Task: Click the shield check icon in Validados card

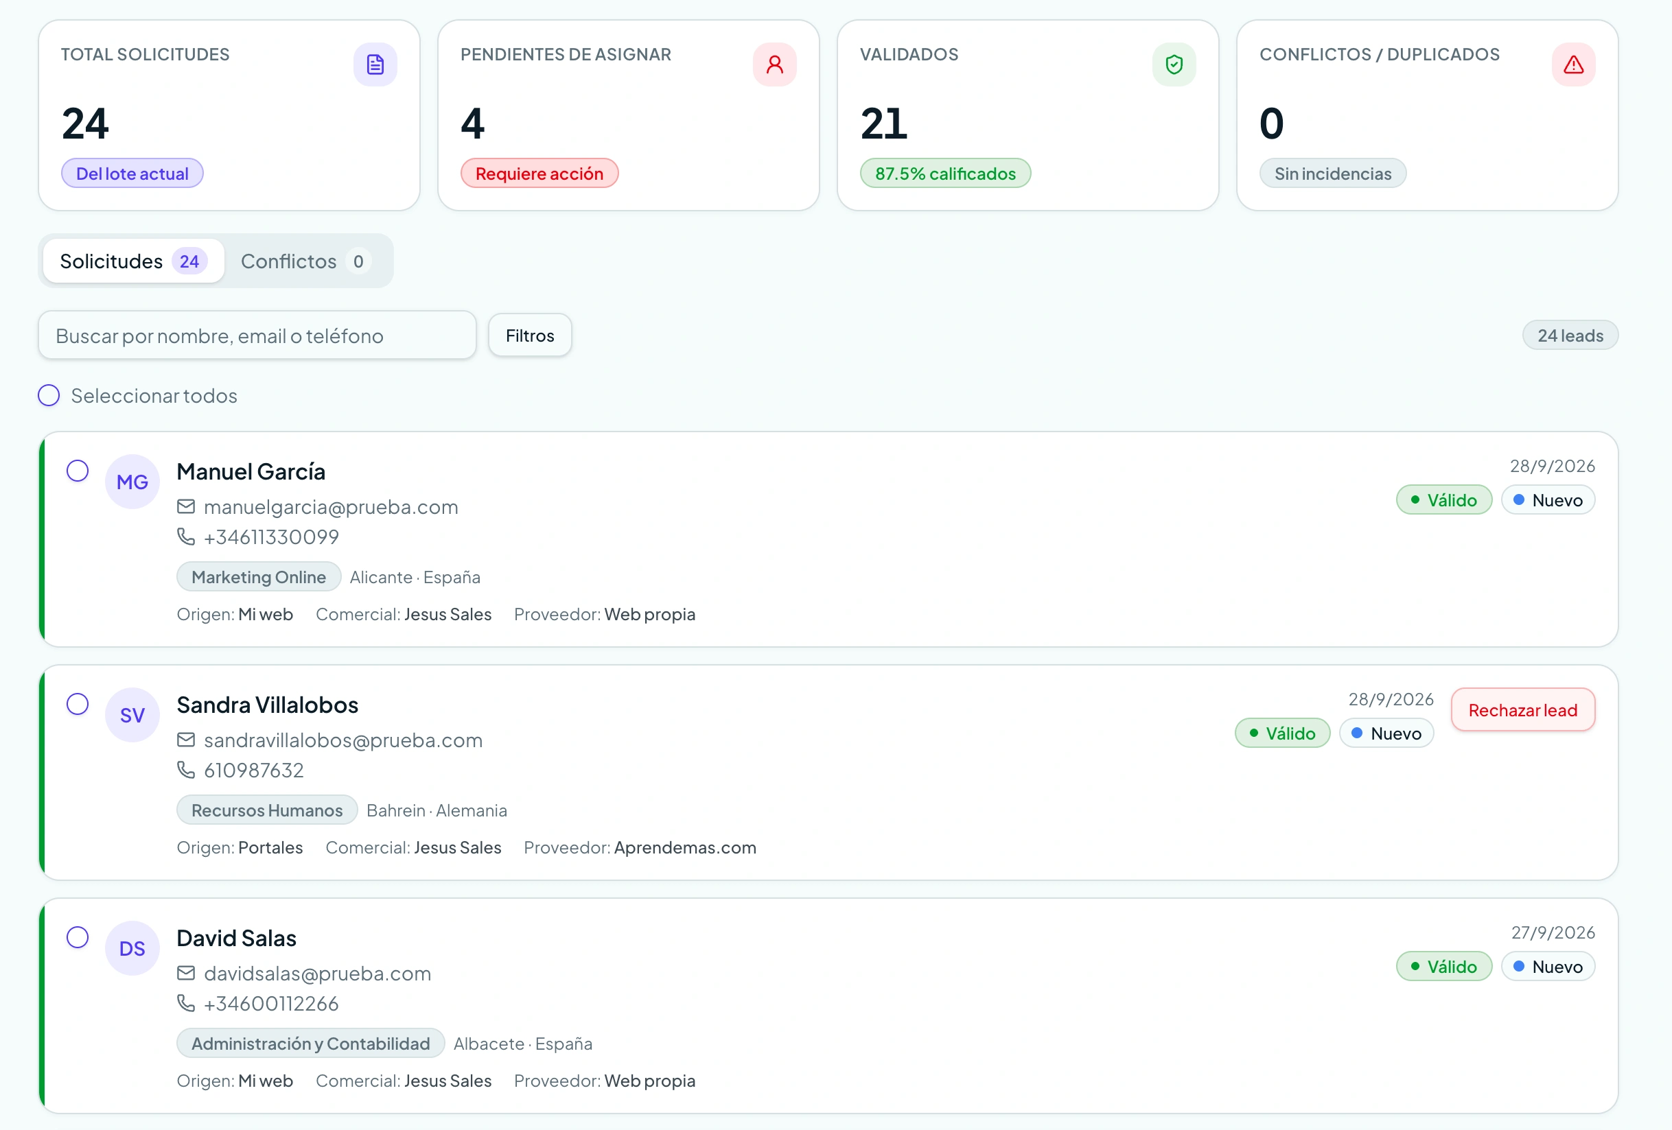Action: 1174,64
